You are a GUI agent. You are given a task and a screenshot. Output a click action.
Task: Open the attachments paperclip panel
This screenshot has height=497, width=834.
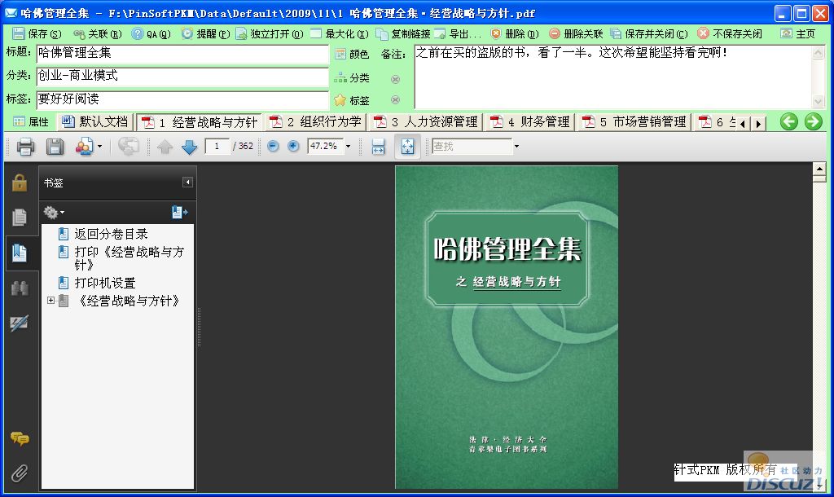point(19,472)
